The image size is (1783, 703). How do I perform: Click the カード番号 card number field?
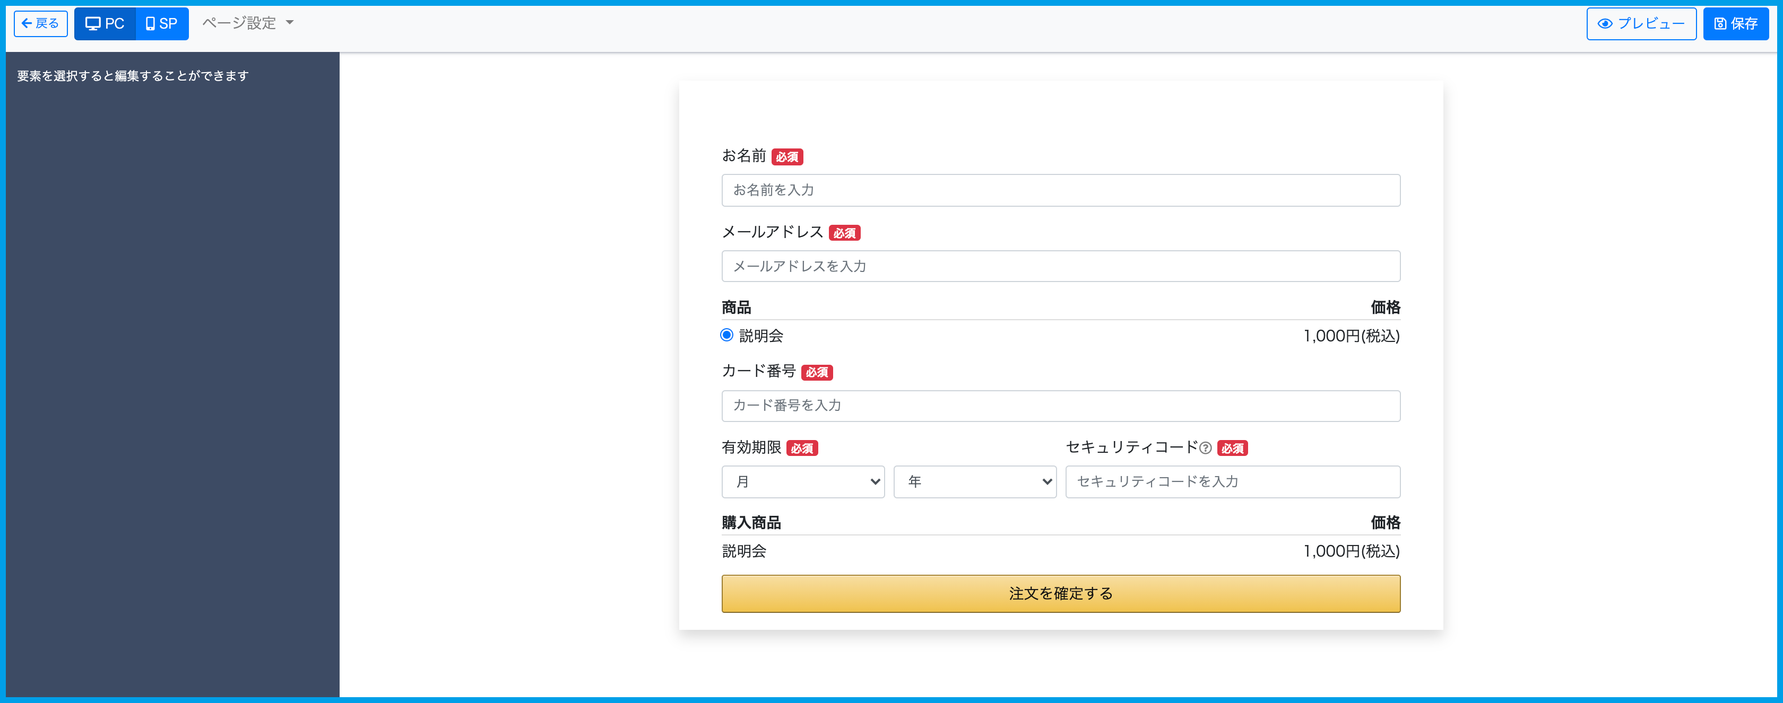point(1060,406)
